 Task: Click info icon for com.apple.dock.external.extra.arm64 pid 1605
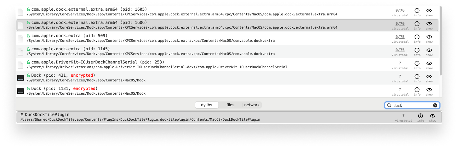click(x=417, y=11)
